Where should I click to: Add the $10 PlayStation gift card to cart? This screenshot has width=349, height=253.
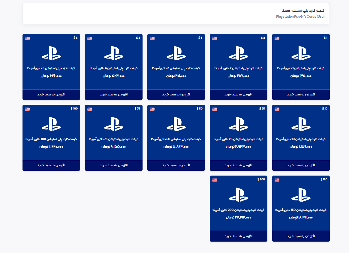pyautogui.click(x=301, y=165)
